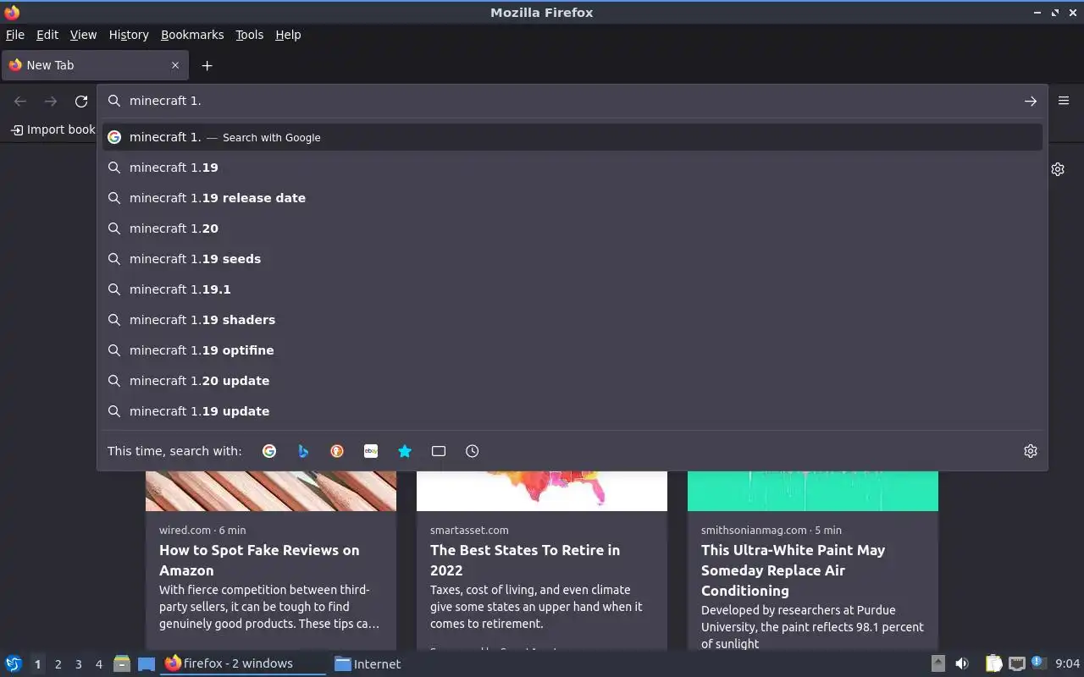Switch to workspace 4 in pager
This screenshot has height=677, width=1084.
[98, 664]
